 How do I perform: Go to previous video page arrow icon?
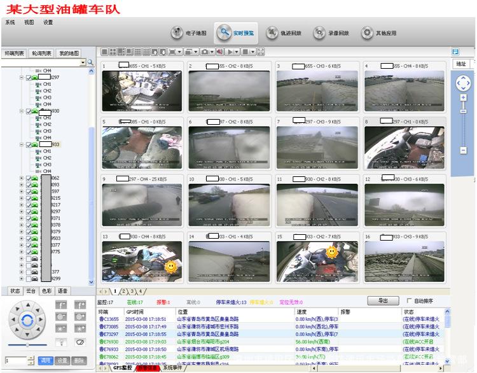coord(155,52)
